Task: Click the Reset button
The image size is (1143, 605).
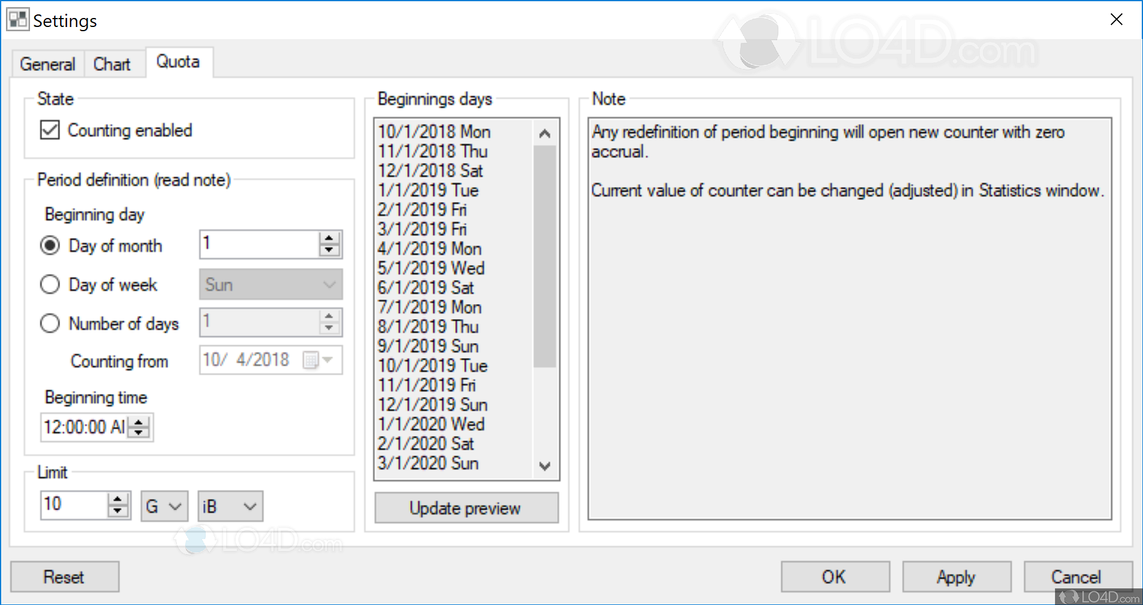Action: pos(64,576)
